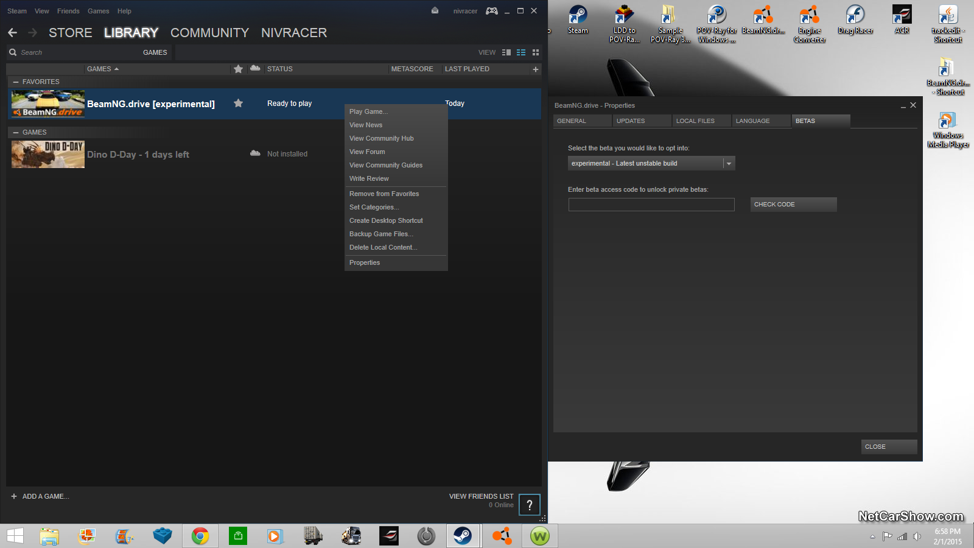Switch to LANGUAGE tab in Properties
The image size is (974, 548).
pyautogui.click(x=761, y=121)
